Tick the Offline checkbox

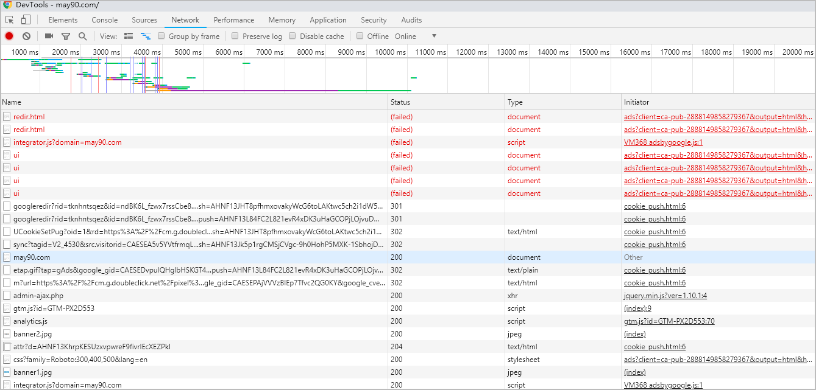(360, 36)
